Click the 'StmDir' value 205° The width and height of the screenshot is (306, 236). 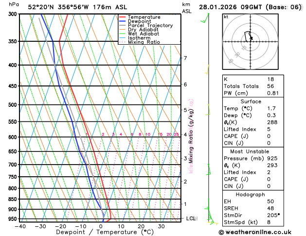coord(273,215)
